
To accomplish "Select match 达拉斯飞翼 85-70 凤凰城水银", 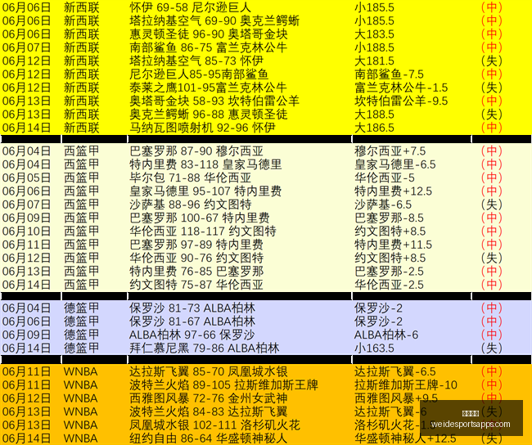I will click(209, 371).
